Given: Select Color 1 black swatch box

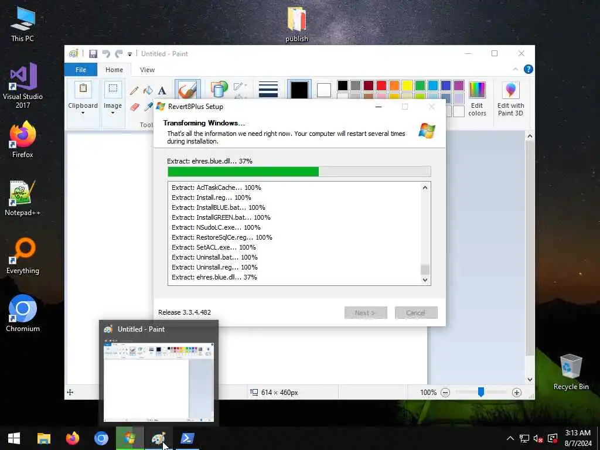Looking at the screenshot, I should pyautogui.click(x=299, y=90).
